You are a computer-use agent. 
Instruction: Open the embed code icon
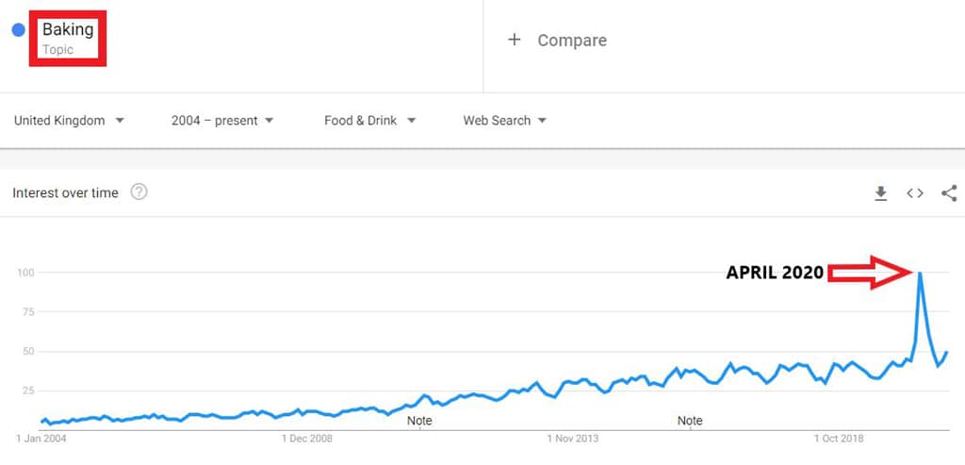[914, 193]
